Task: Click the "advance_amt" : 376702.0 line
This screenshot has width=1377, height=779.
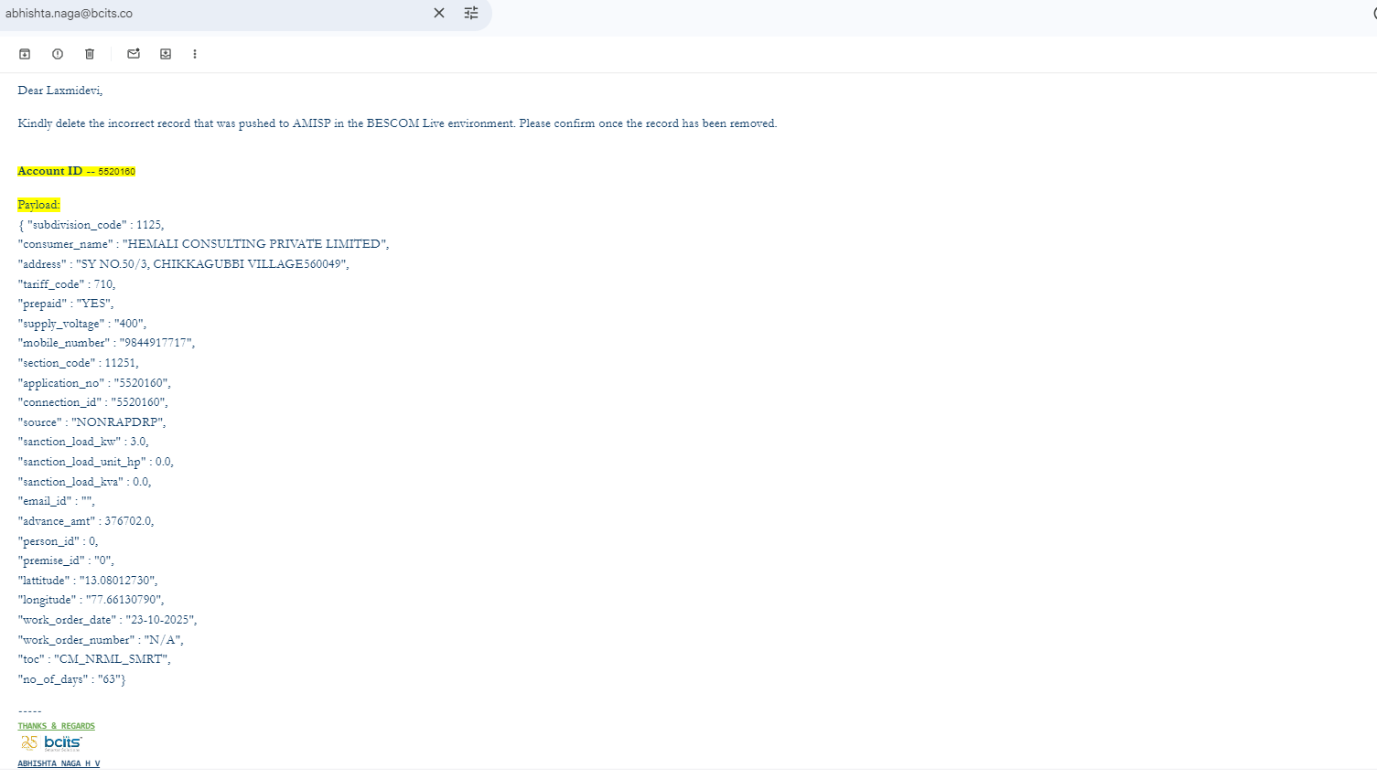Action: click(x=86, y=521)
